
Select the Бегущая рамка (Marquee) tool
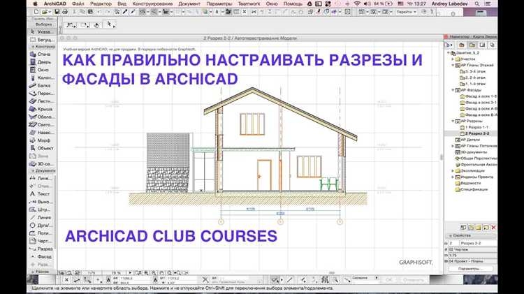pyautogui.click(x=41, y=39)
